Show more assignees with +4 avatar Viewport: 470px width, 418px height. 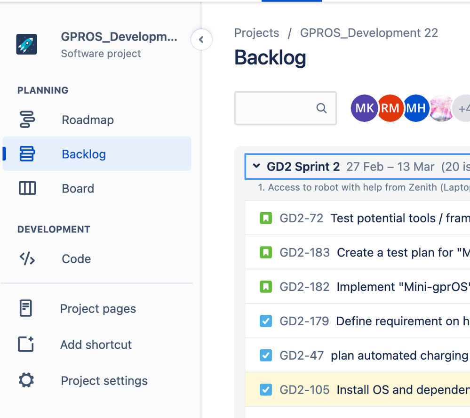coord(462,108)
